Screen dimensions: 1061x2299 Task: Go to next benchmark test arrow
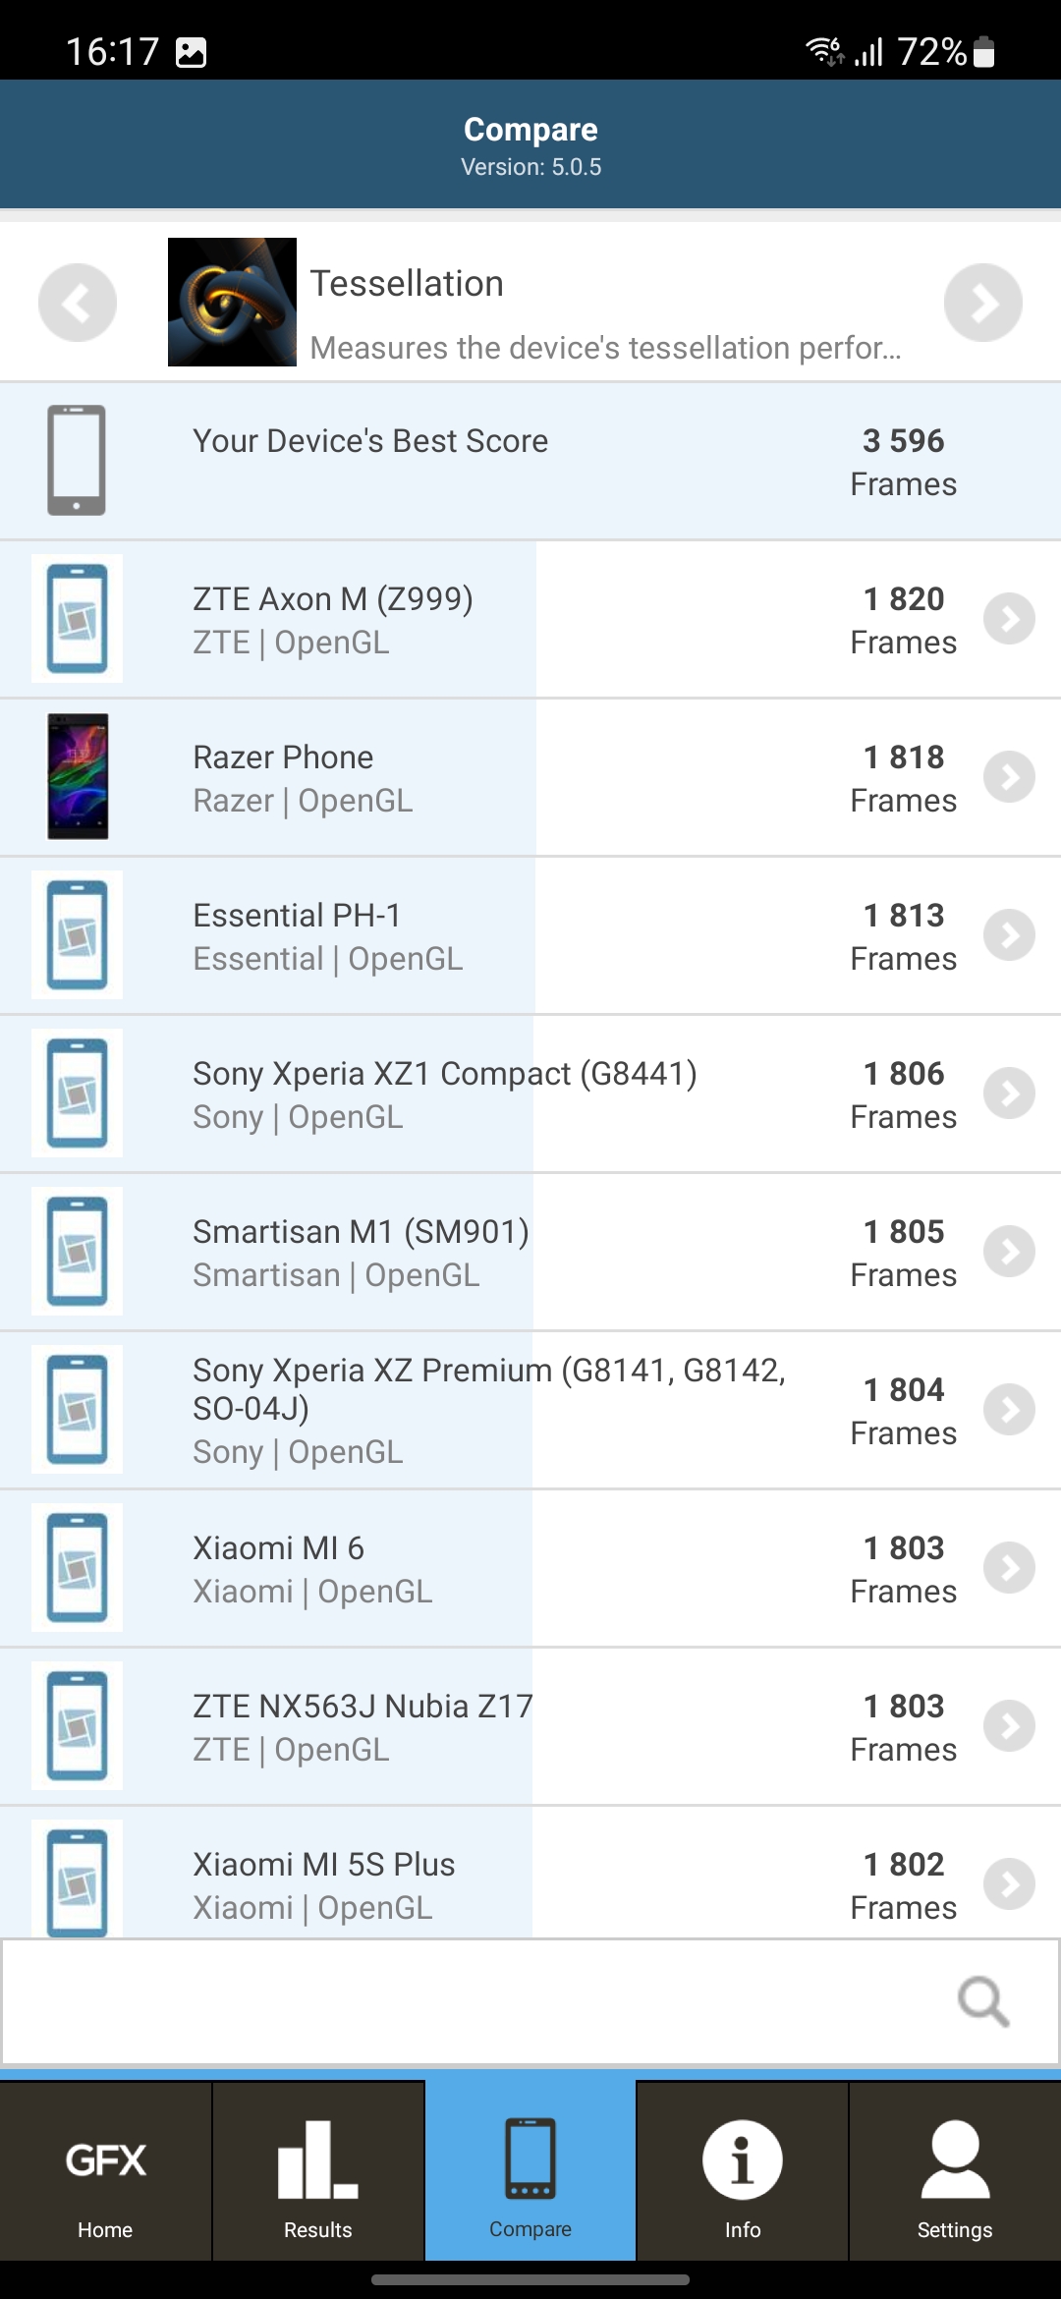point(982,303)
